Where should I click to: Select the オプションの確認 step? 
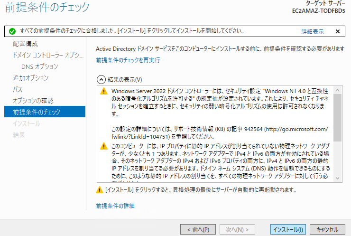(33, 101)
